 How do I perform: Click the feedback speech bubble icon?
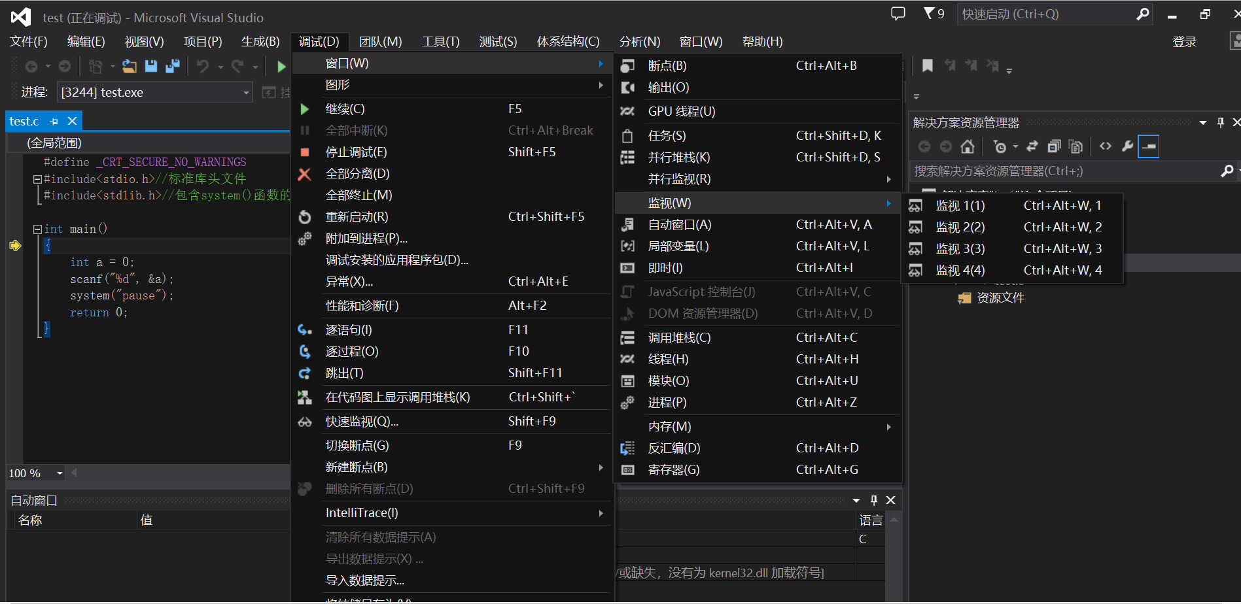pyautogui.click(x=898, y=14)
